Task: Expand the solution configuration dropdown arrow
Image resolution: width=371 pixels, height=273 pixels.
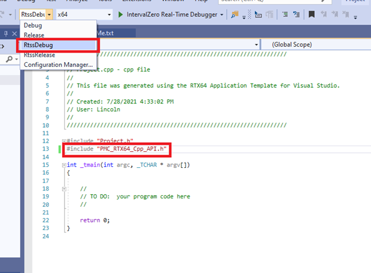Action: point(48,14)
